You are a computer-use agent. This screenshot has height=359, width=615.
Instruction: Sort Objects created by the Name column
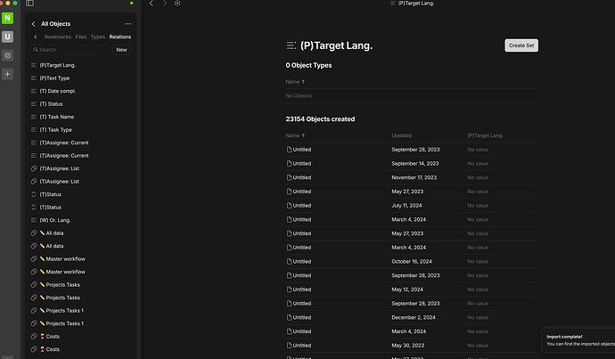[x=295, y=135]
